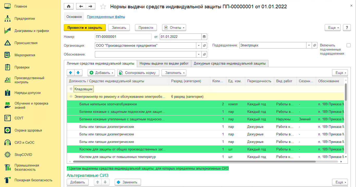Image resolution: width=356 pixels, height=187 pixels.
Task: Open Обучение и проверка знаний icon
Action: click(8, 105)
